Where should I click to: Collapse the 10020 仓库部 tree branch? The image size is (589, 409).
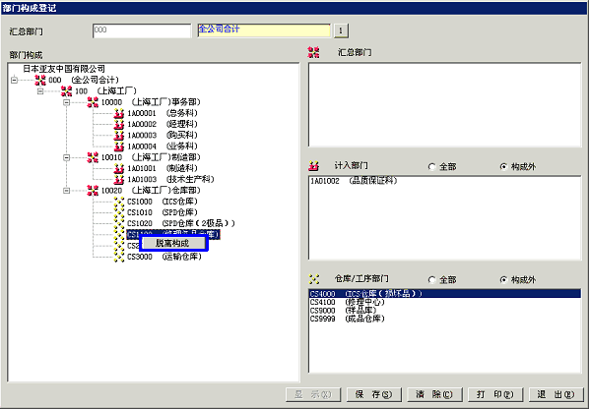click(x=67, y=191)
